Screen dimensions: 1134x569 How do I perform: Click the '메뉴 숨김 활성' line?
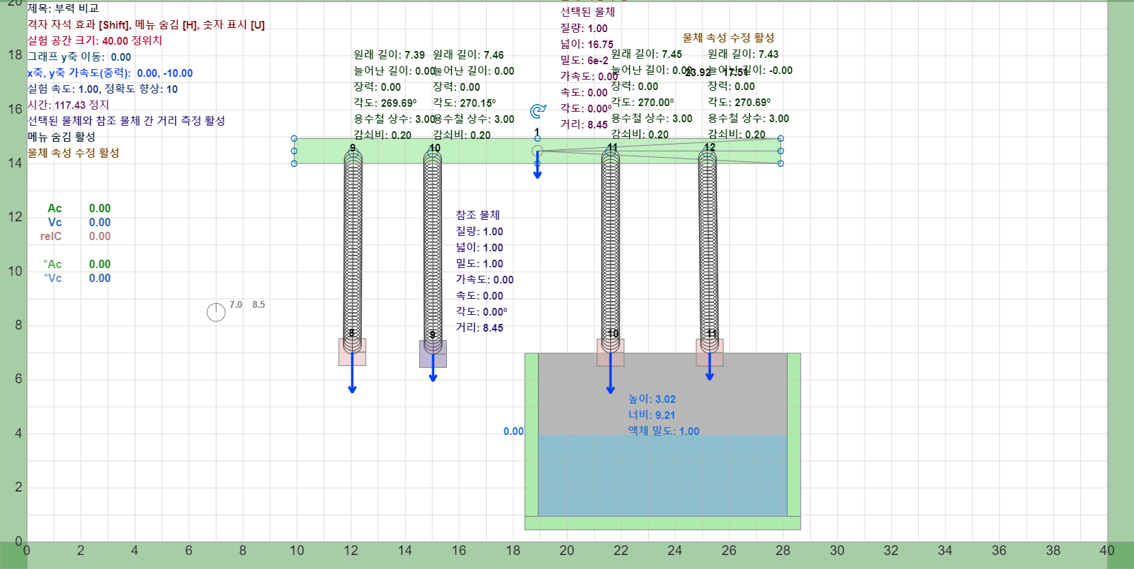[x=61, y=137]
